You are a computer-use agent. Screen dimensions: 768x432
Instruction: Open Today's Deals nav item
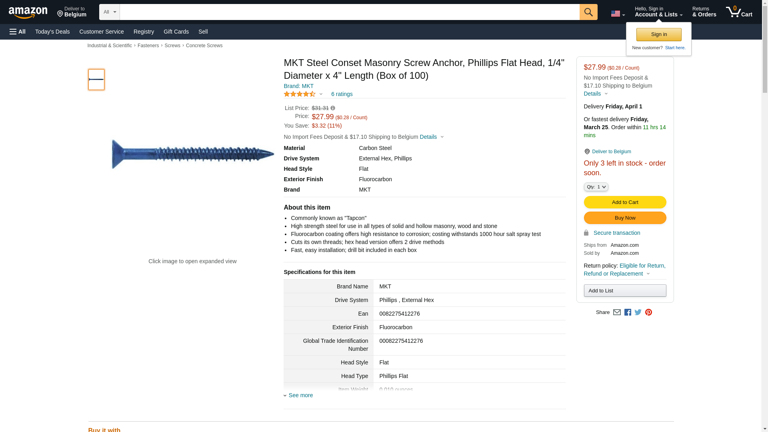tap(52, 32)
